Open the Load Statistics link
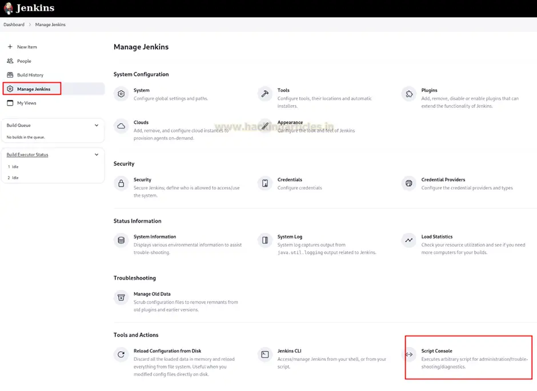 coord(436,237)
